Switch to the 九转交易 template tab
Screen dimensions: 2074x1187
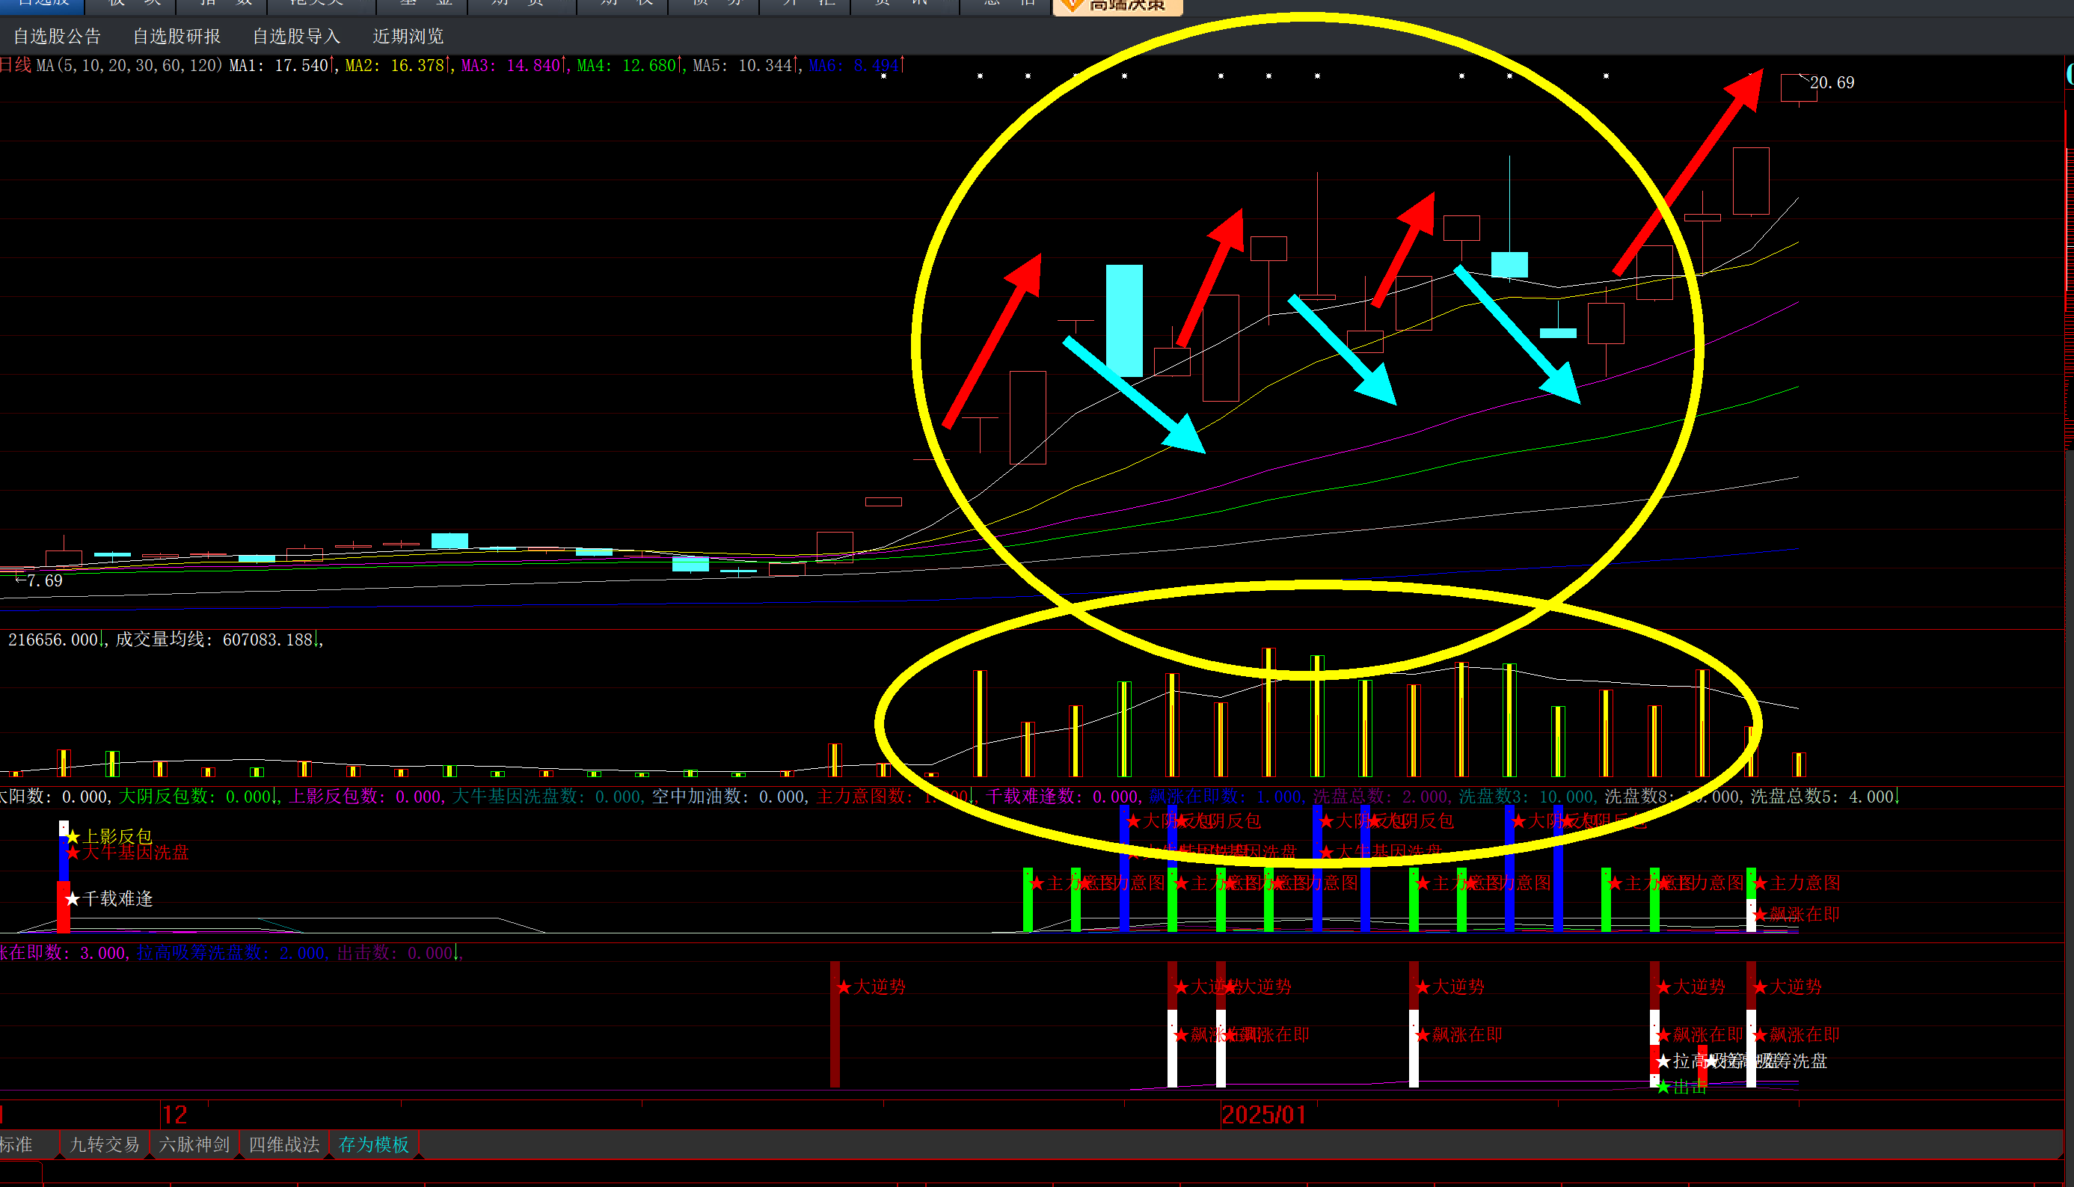coord(105,1144)
